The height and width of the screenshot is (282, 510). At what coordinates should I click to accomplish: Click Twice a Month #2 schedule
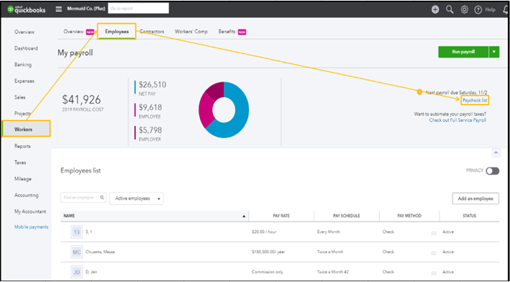pyautogui.click(x=333, y=272)
